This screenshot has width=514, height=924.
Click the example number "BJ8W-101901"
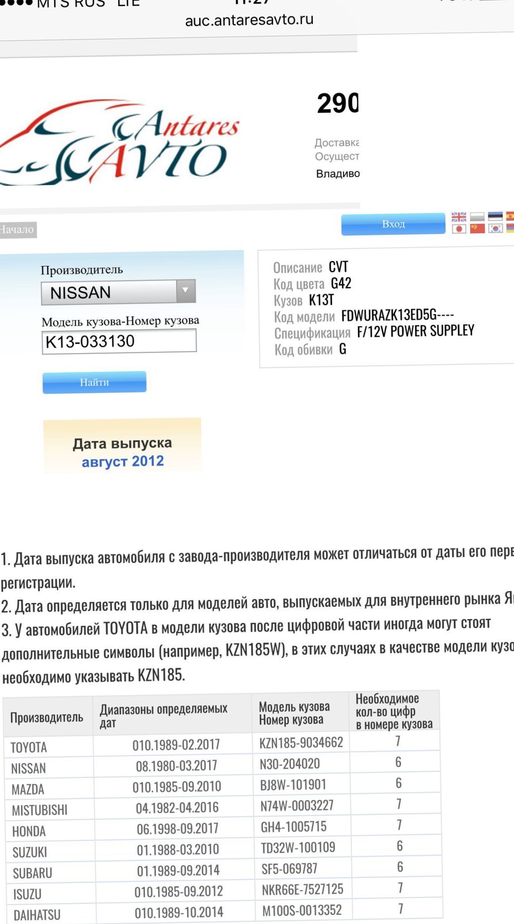tap(293, 785)
